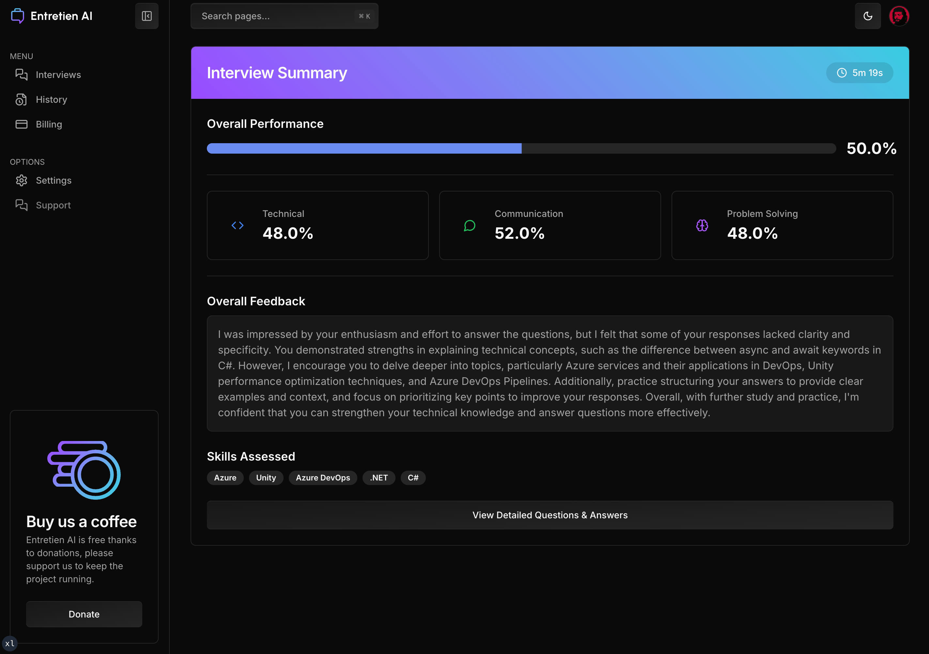Image resolution: width=929 pixels, height=654 pixels.
Task: Click the 5m 19s duration clock badge
Action: (x=859, y=73)
